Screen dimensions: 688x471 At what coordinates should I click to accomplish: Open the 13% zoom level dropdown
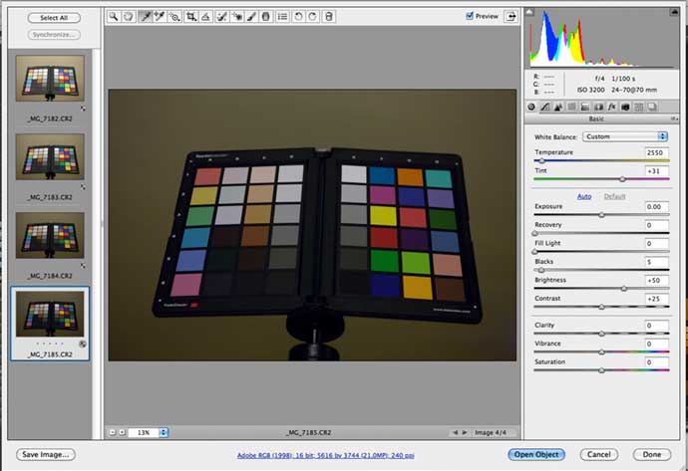[x=164, y=432]
